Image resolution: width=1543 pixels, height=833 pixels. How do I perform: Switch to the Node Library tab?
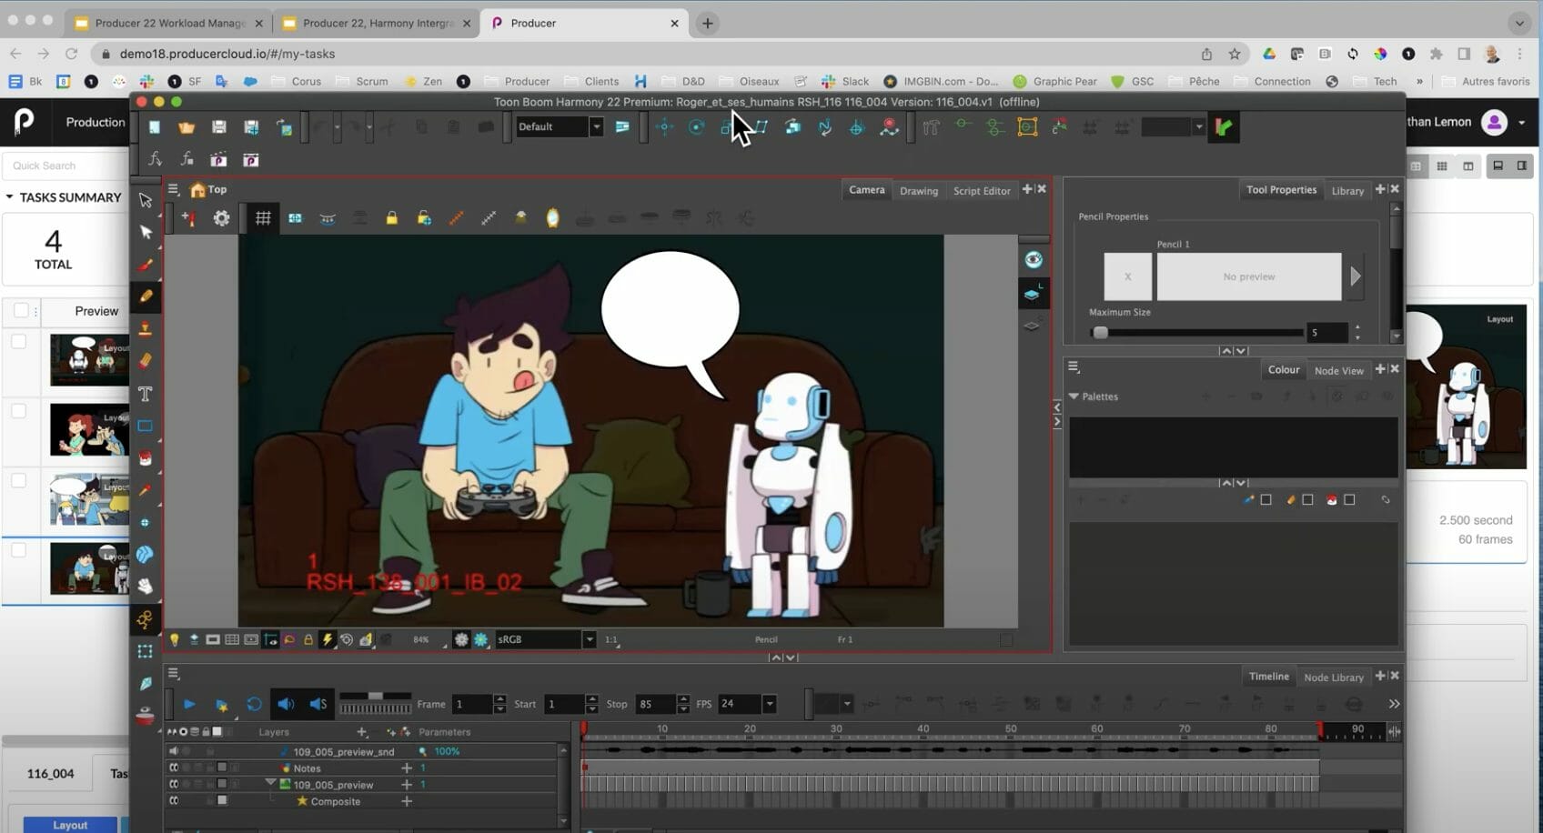tap(1333, 677)
